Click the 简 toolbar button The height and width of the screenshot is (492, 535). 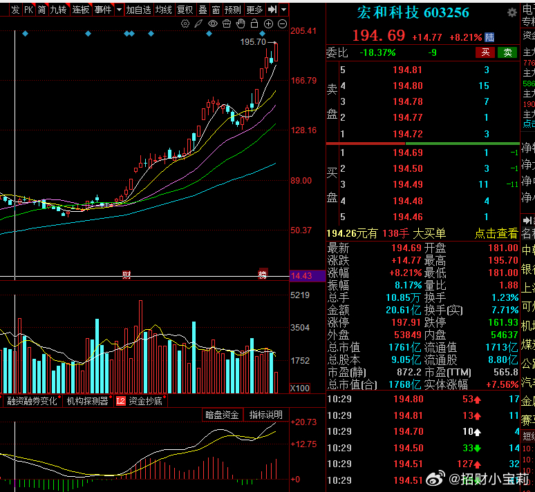pos(41,10)
